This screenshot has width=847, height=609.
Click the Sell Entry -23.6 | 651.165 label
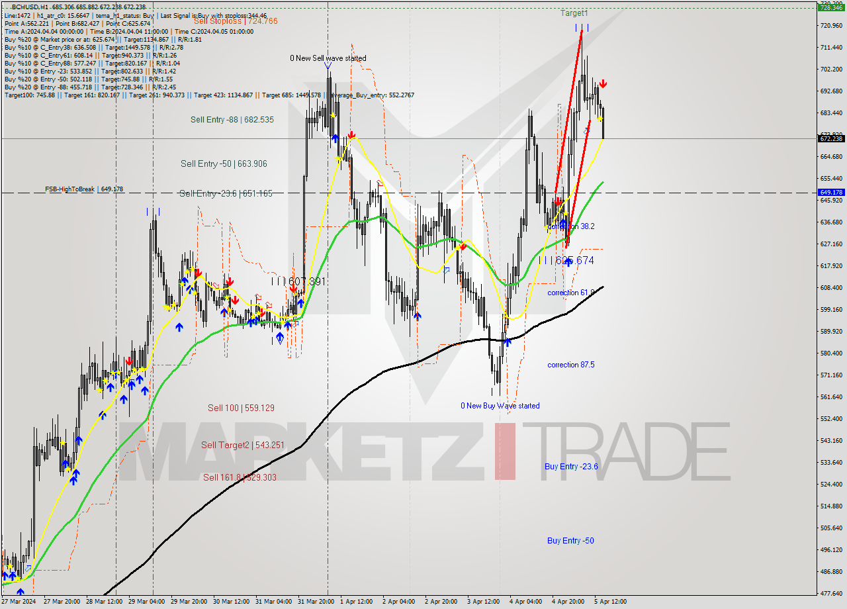(x=226, y=193)
